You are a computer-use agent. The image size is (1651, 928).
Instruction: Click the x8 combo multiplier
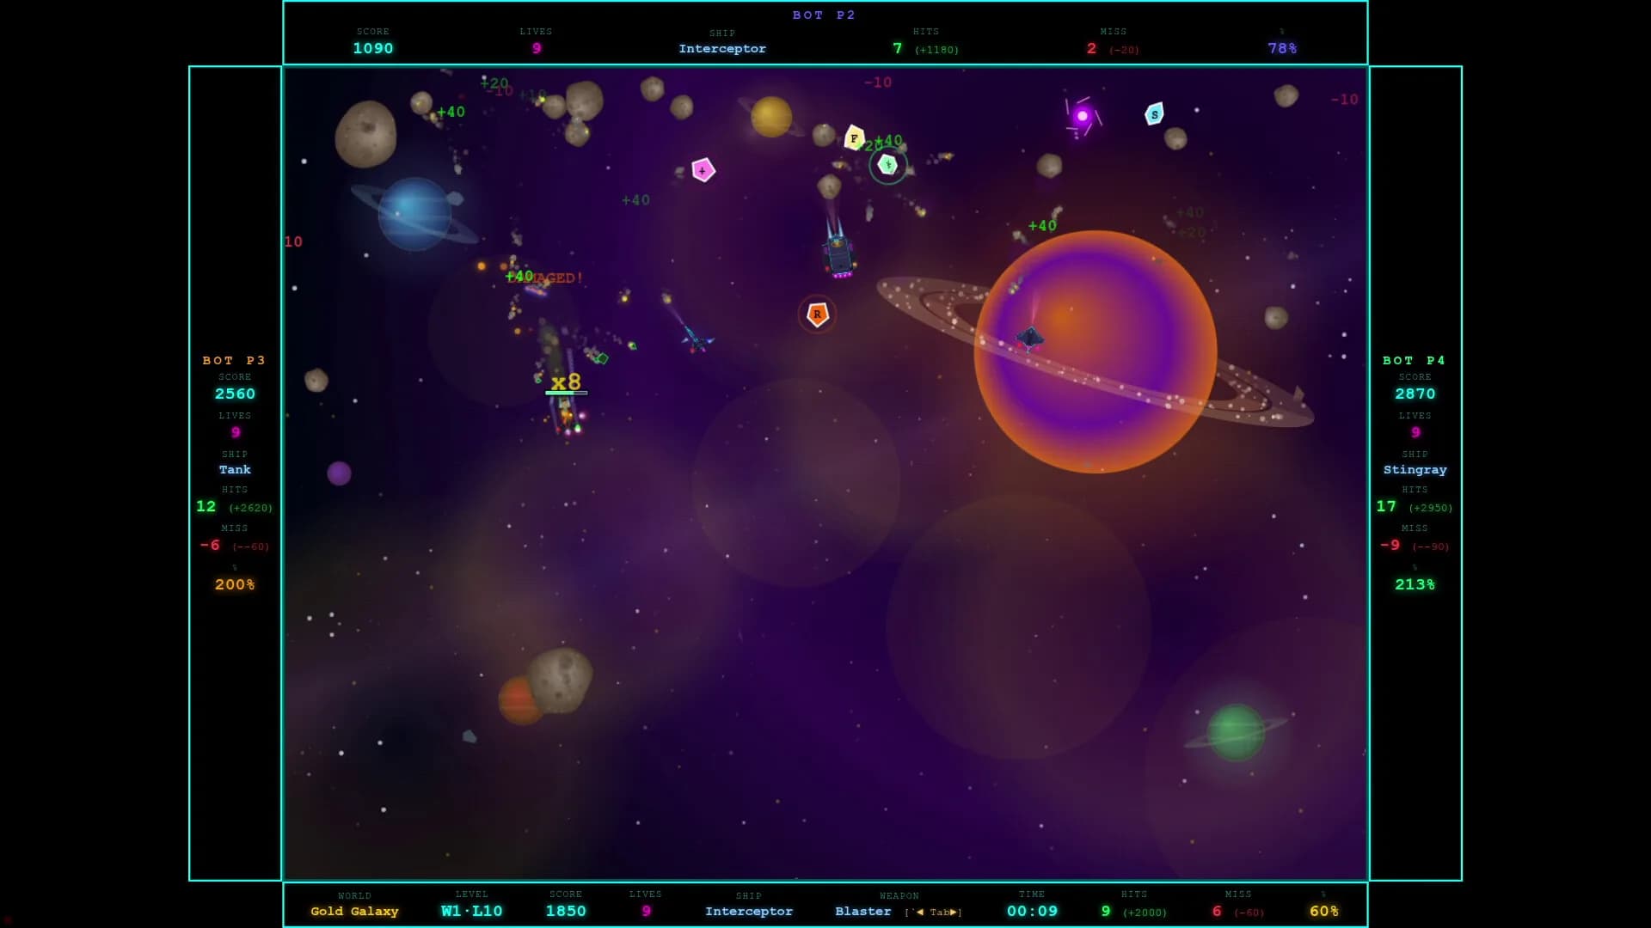point(566,381)
